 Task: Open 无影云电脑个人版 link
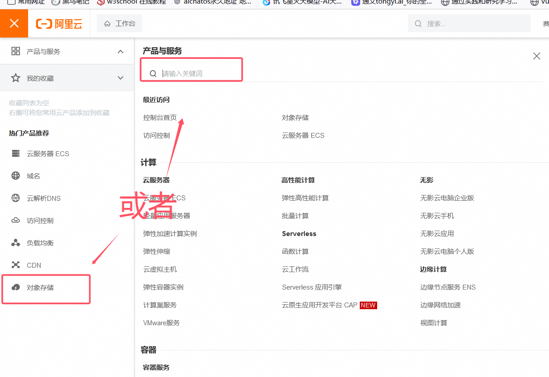447,252
